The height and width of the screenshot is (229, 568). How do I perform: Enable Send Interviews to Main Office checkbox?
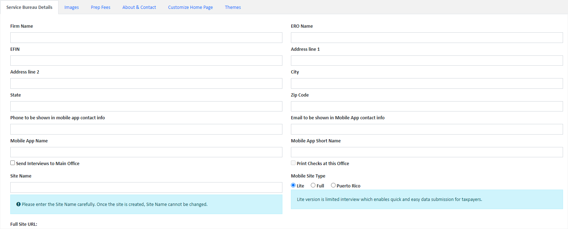pos(13,163)
